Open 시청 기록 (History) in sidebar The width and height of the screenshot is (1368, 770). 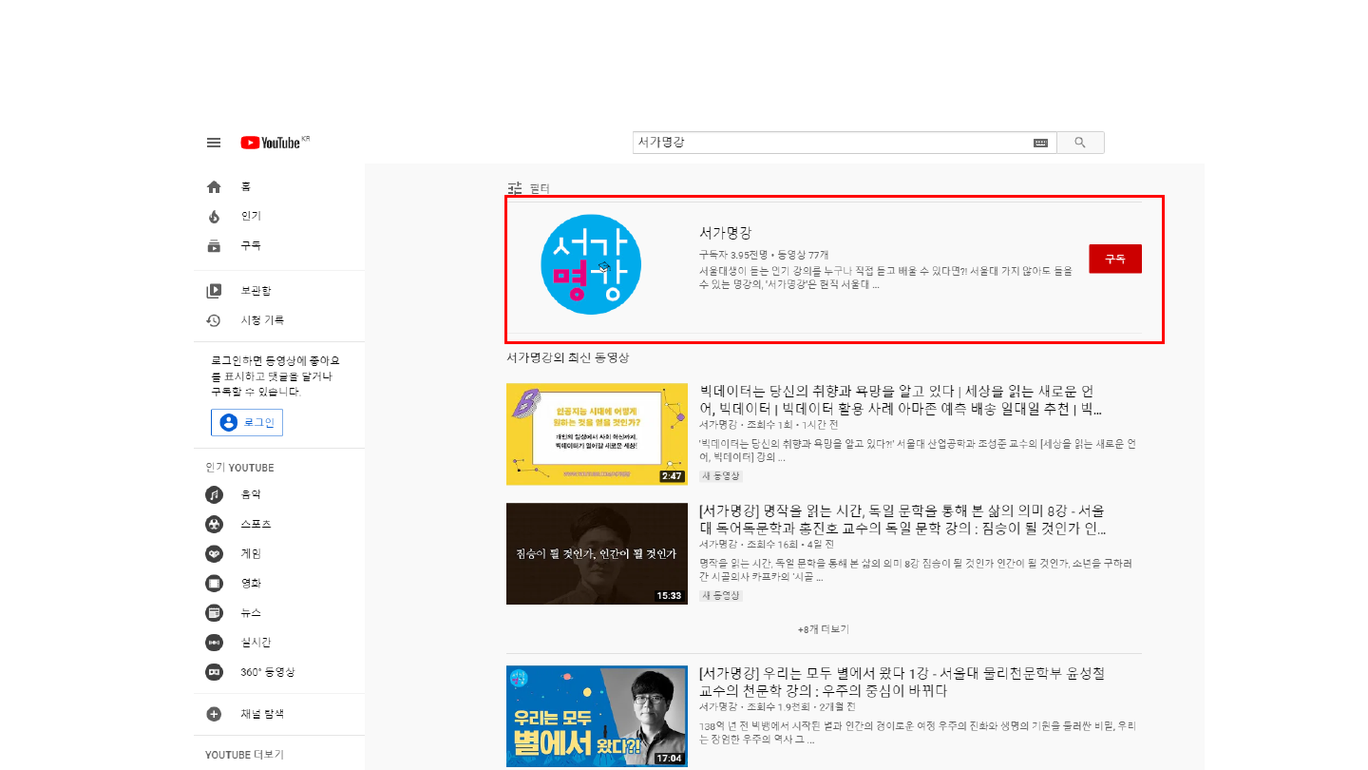(261, 320)
